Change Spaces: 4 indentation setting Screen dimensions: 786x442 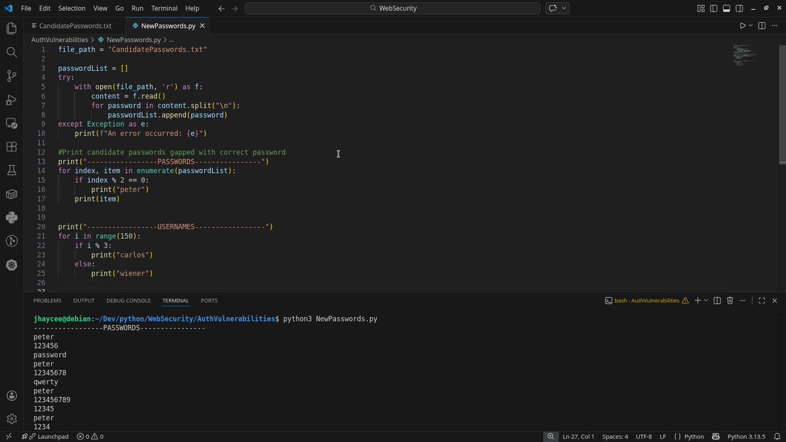pos(615,436)
